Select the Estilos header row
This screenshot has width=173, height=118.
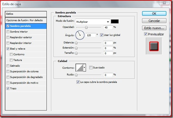coord(26,14)
